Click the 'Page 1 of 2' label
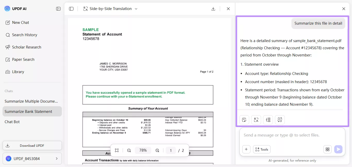The height and width of the screenshot is (167, 352). point(207,72)
